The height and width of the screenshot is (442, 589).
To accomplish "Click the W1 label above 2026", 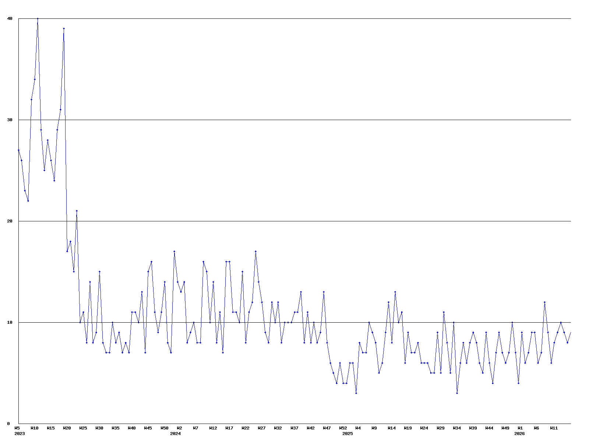I will click(x=520, y=428).
